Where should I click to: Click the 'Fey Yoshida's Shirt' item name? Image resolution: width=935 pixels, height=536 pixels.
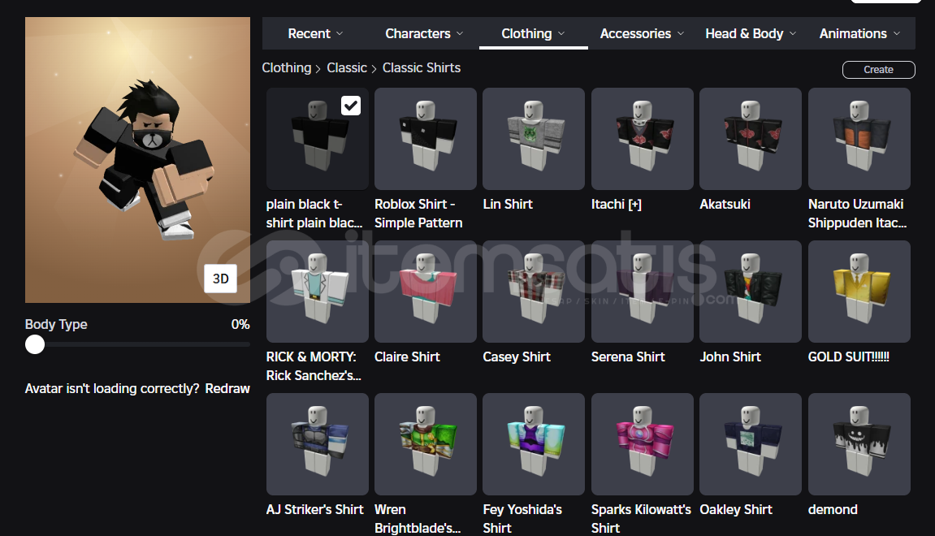tap(522, 519)
